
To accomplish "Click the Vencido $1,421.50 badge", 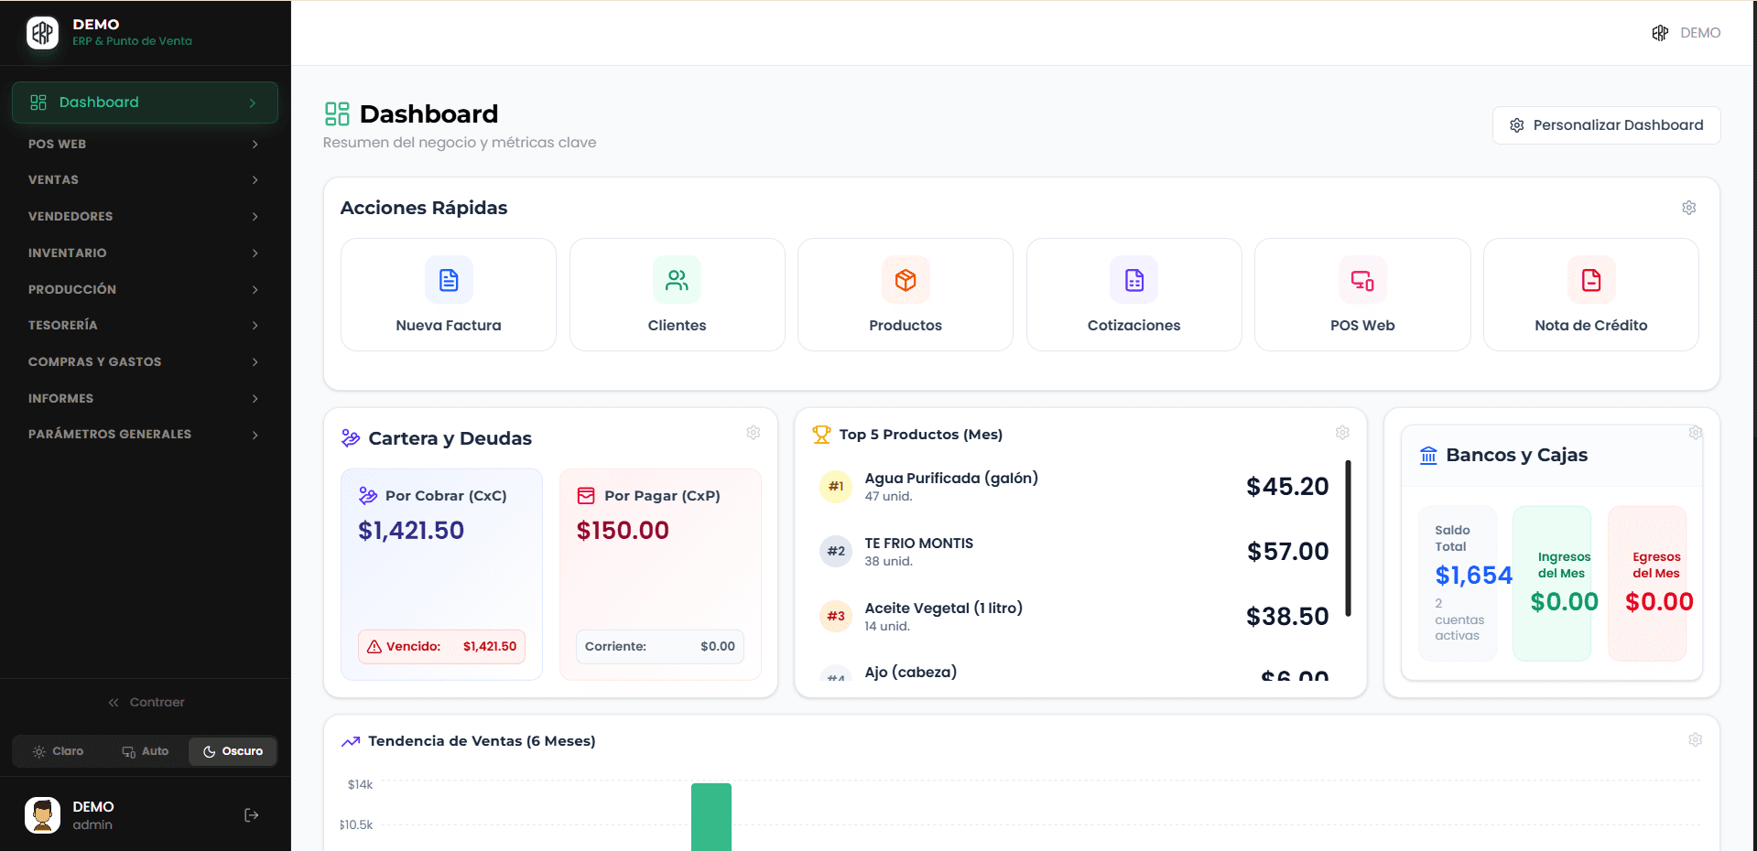I will (x=441, y=647).
